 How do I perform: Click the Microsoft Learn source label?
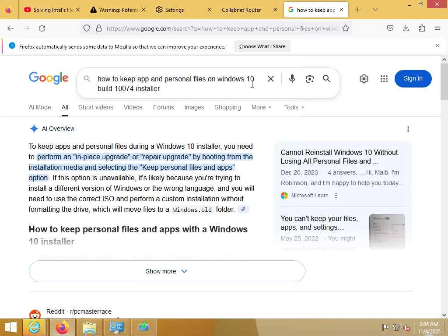310,196
